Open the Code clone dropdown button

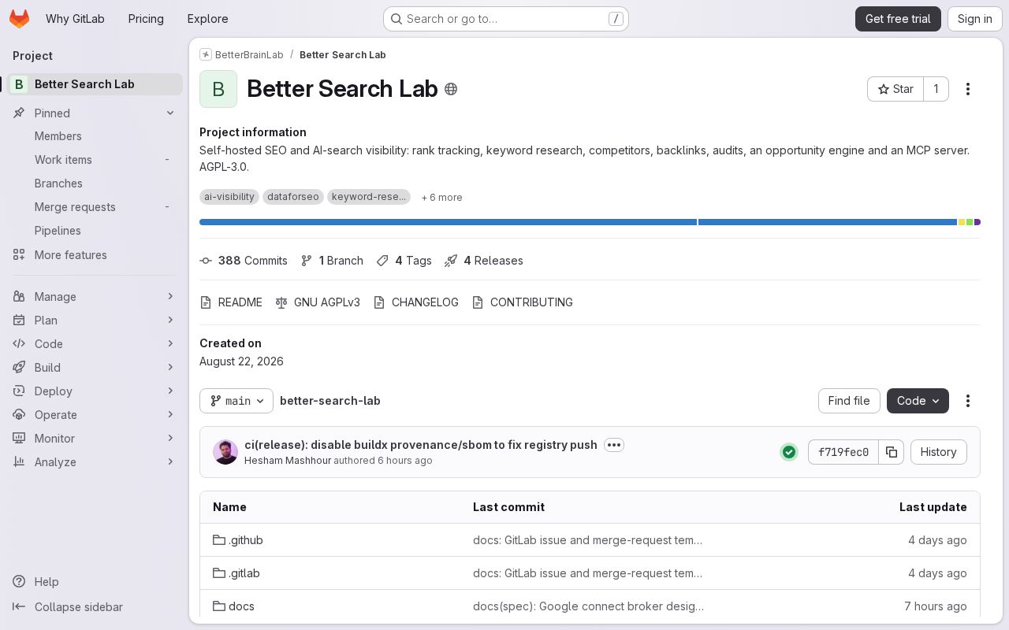pyautogui.click(x=918, y=401)
